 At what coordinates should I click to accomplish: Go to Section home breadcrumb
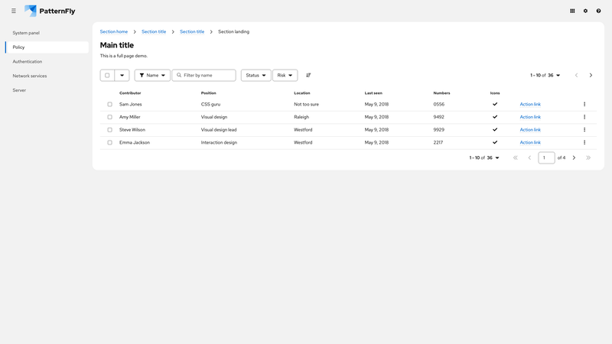[x=113, y=31]
